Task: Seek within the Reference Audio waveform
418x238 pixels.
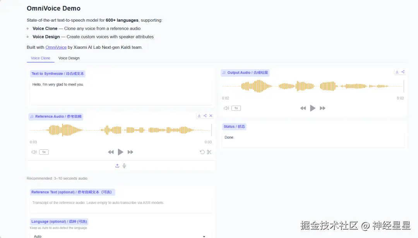Action: 120,130
